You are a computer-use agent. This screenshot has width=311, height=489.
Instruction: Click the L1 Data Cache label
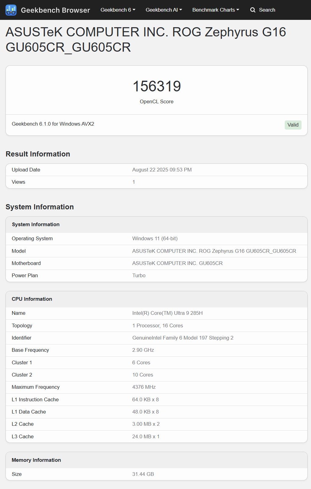(x=29, y=412)
